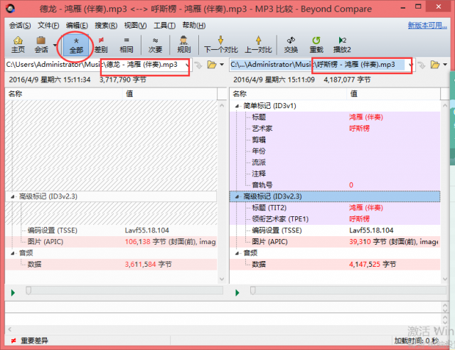455x350 pixels.
Task: Select 图片 (APIC) row in right pane
Action: [x=335, y=242]
